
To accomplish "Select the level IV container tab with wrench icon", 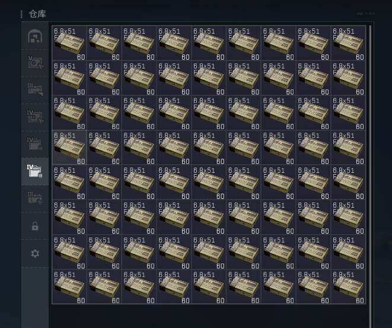I will [x=35, y=117].
